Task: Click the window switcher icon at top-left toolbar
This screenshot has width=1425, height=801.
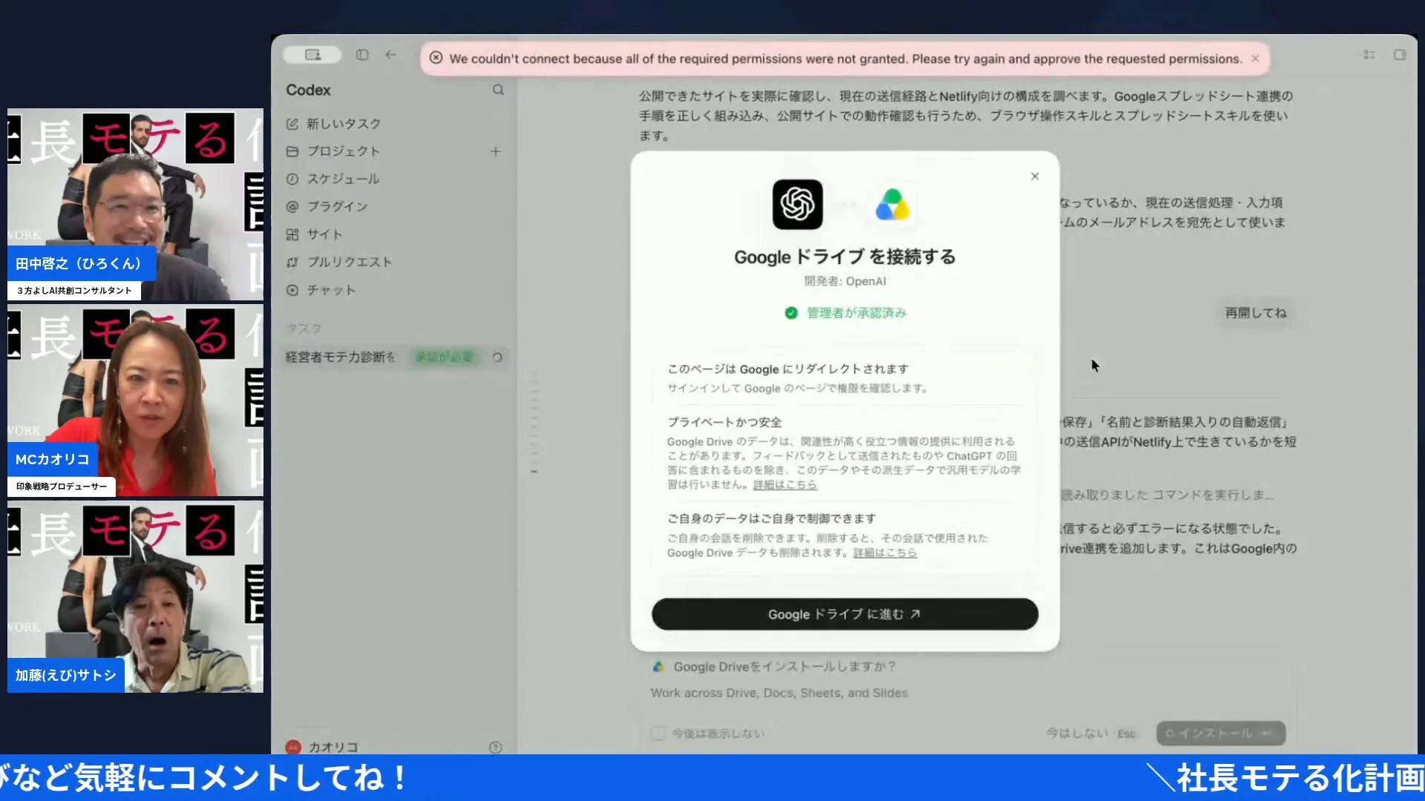Action: [x=313, y=55]
